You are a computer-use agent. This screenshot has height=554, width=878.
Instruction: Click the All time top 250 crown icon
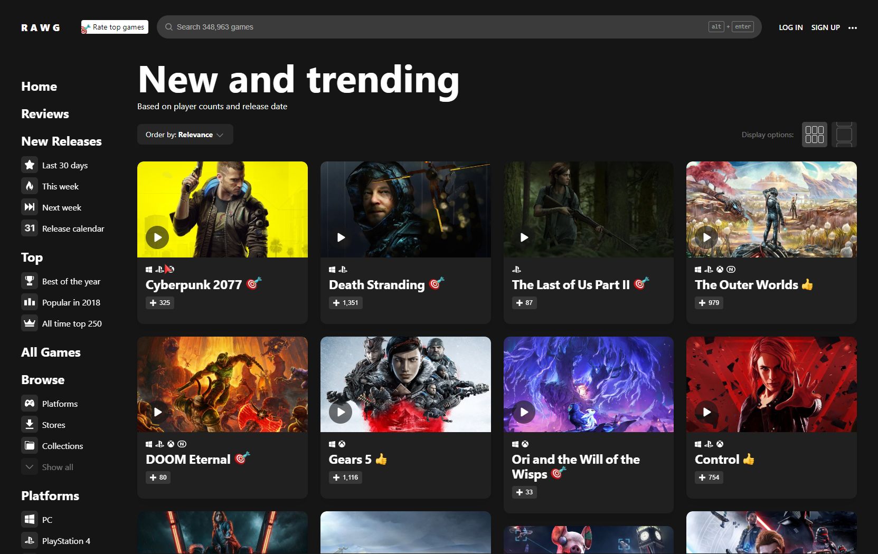30,323
